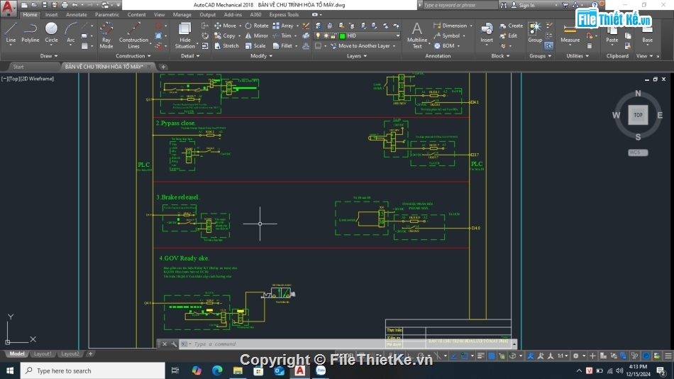The height and width of the screenshot is (379, 674).
Task: Activate Ray Mode construction tool
Action: (106, 35)
